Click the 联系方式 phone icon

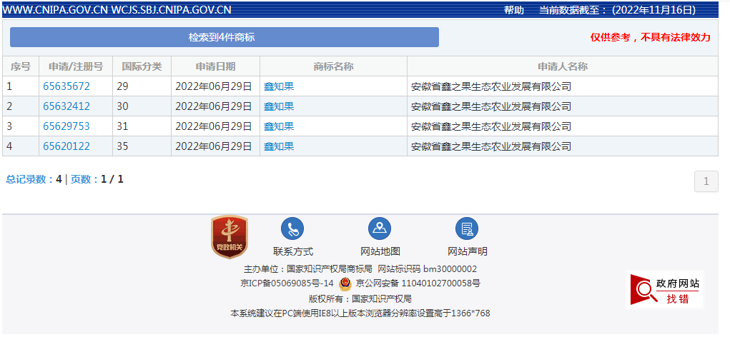(x=292, y=228)
